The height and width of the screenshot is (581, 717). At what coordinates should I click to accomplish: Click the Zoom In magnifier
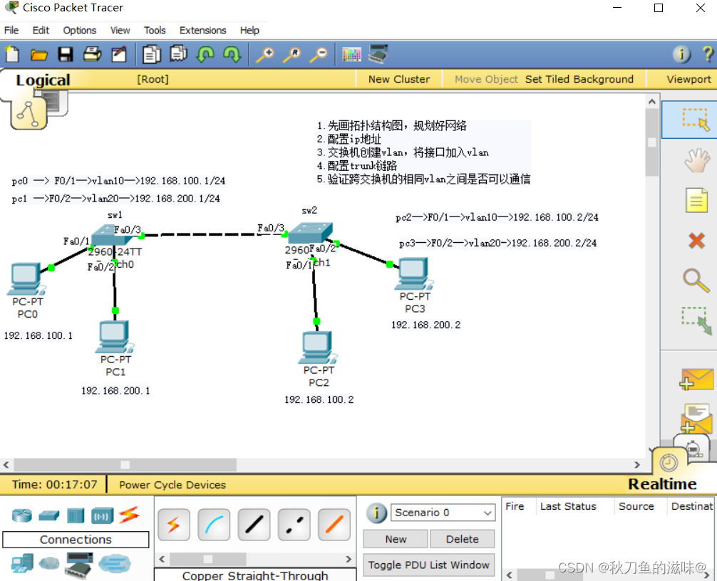pyautogui.click(x=264, y=54)
